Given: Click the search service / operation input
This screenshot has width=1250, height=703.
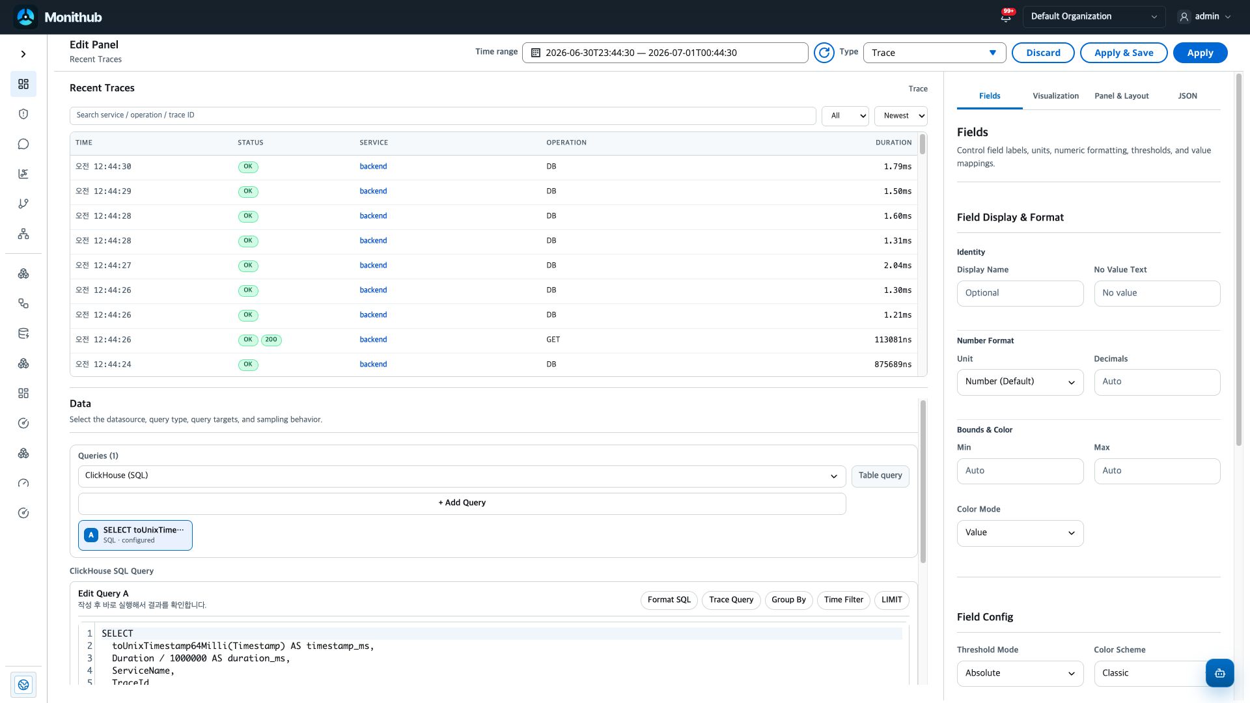Looking at the screenshot, I should [x=443, y=115].
